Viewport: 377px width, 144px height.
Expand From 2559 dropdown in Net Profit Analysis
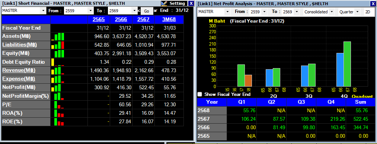(x=264, y=12)
